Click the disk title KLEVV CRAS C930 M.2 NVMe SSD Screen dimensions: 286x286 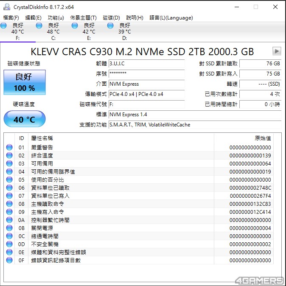pyautogui.click(x=142, y=52)
